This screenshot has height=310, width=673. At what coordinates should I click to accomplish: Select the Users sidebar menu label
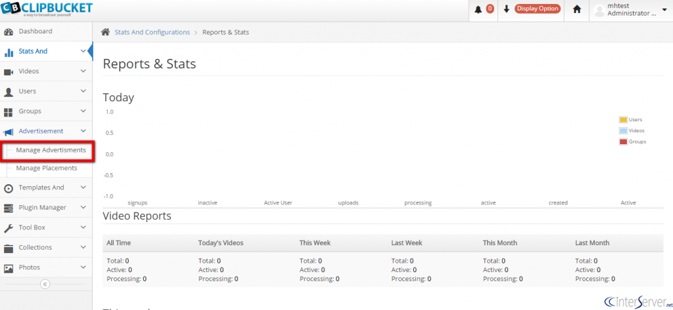pos(28,91)
